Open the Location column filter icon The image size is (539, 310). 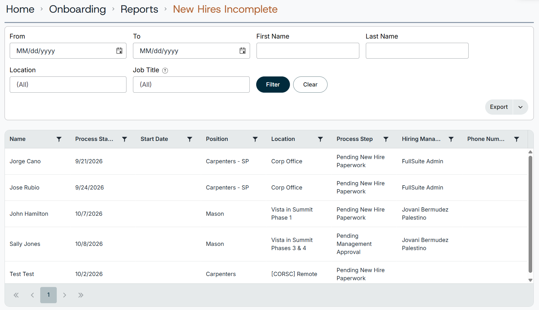coord(320,139)
